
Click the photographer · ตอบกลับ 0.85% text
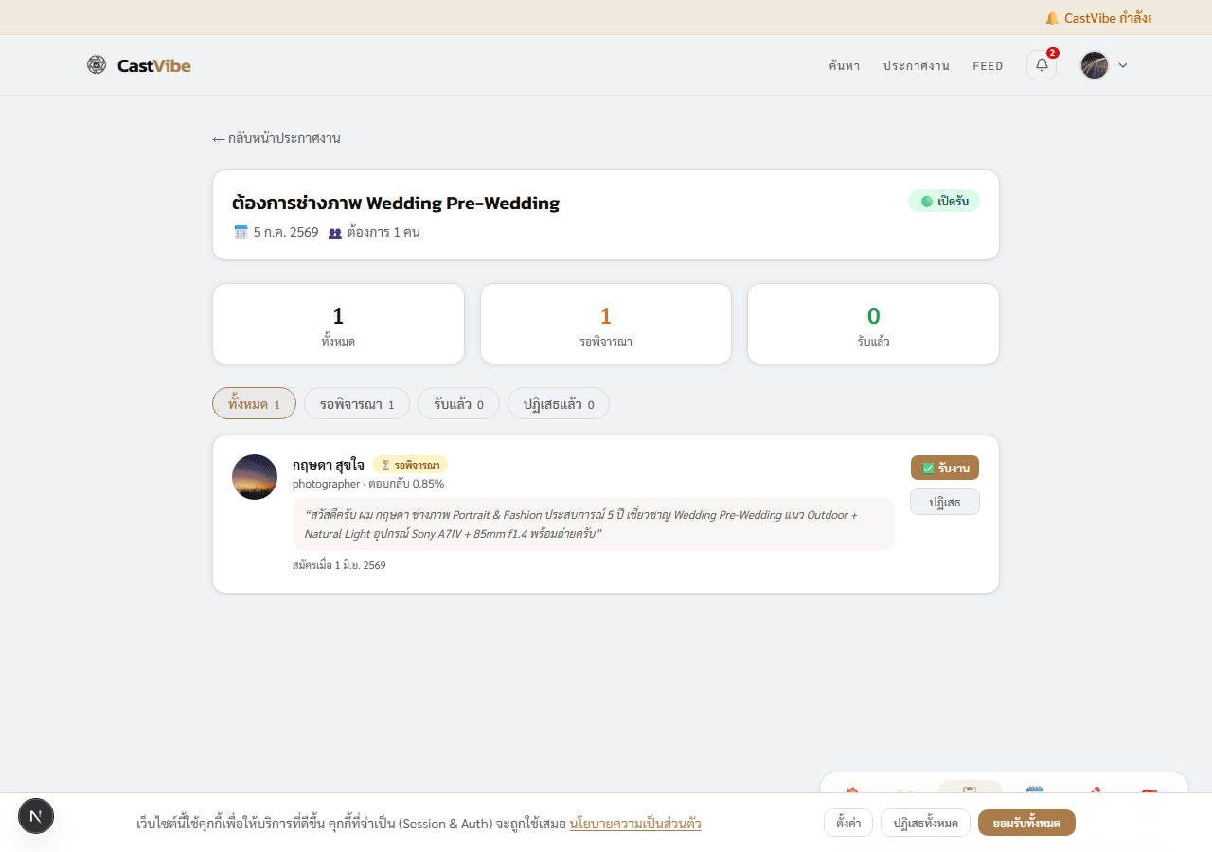click(368, 484)
